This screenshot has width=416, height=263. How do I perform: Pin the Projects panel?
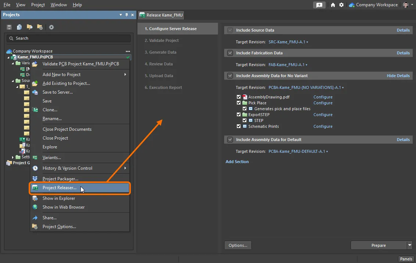[x=126, y=15]
